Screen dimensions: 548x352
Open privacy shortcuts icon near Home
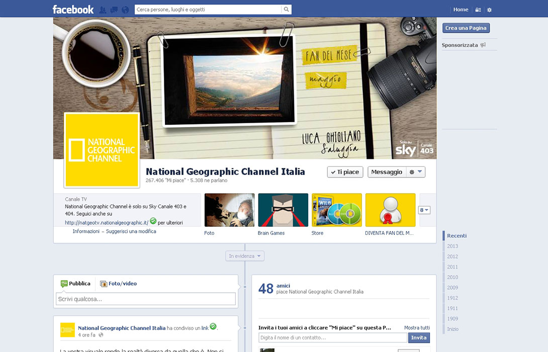[478, 10]
